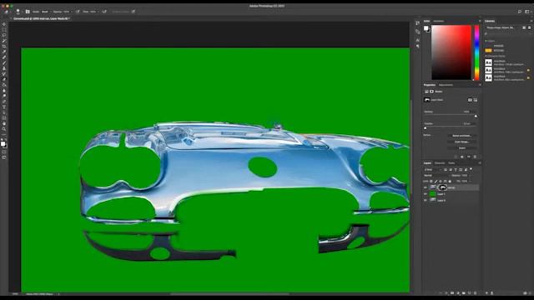Open the collapsed History panel icon
Image resolution: width=534 pixels, height=300 pixels.
click(x=417, y=23)
